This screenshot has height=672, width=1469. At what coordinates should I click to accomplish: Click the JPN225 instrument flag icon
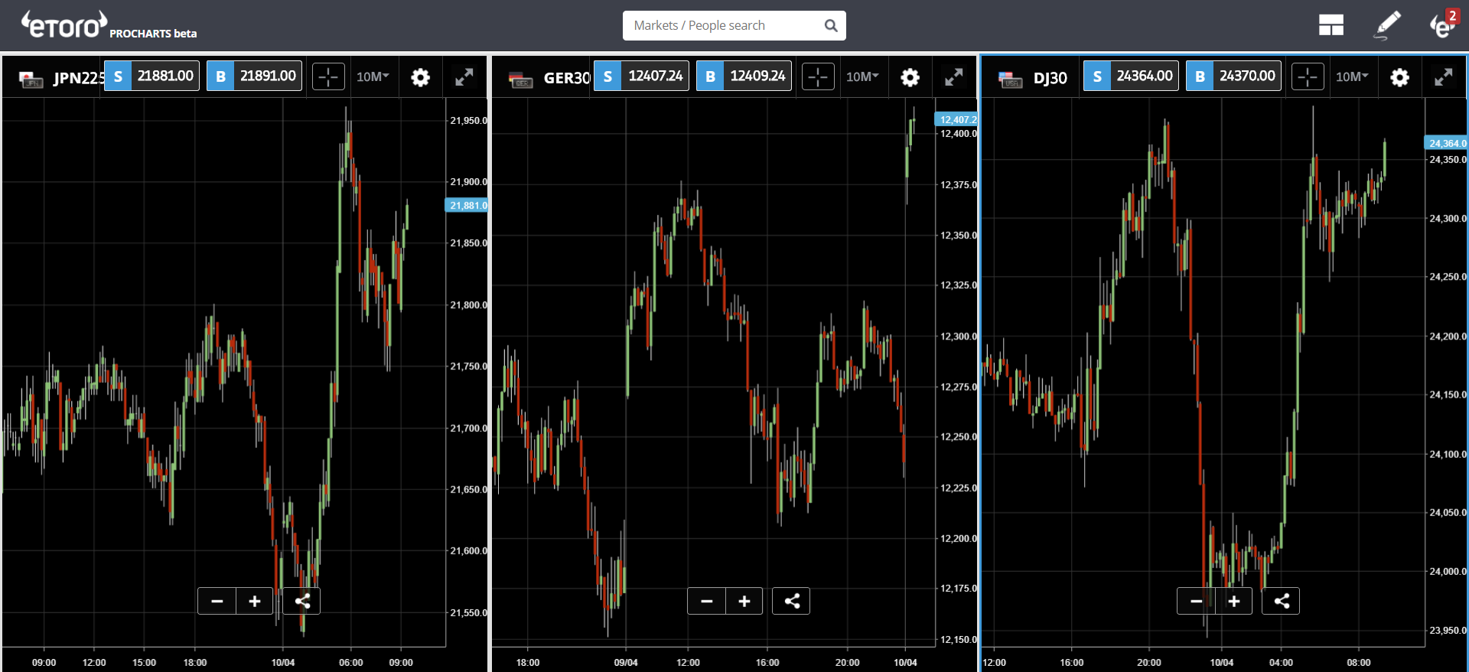coord(31,78)
